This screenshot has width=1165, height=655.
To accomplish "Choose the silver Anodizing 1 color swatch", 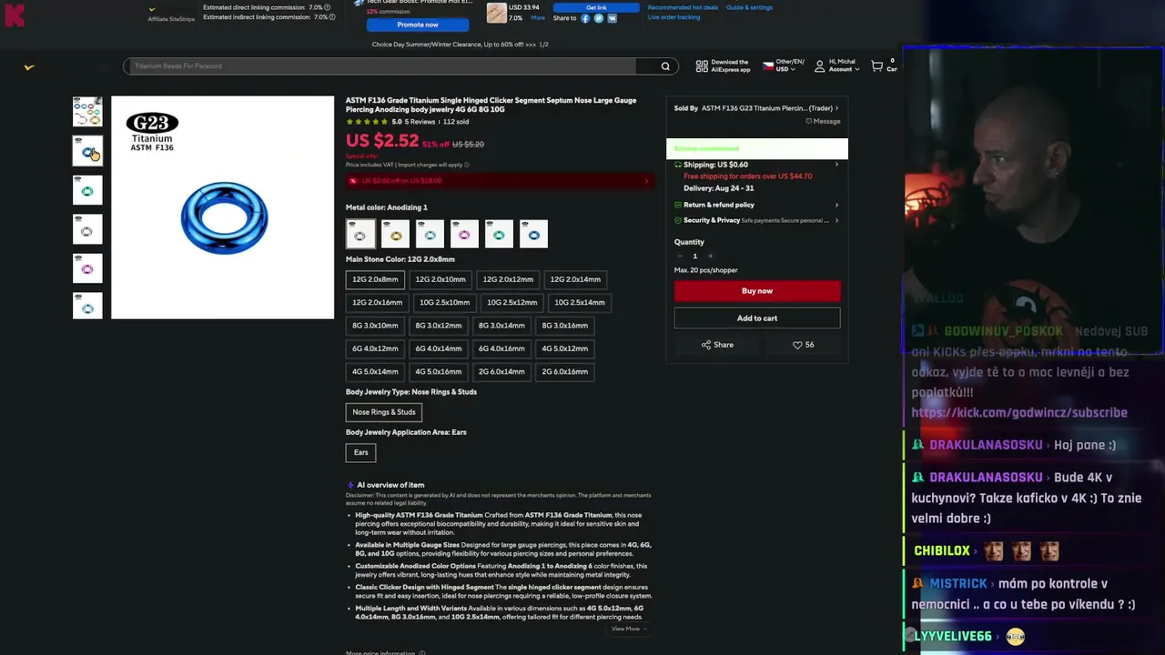I will (360, 234).
